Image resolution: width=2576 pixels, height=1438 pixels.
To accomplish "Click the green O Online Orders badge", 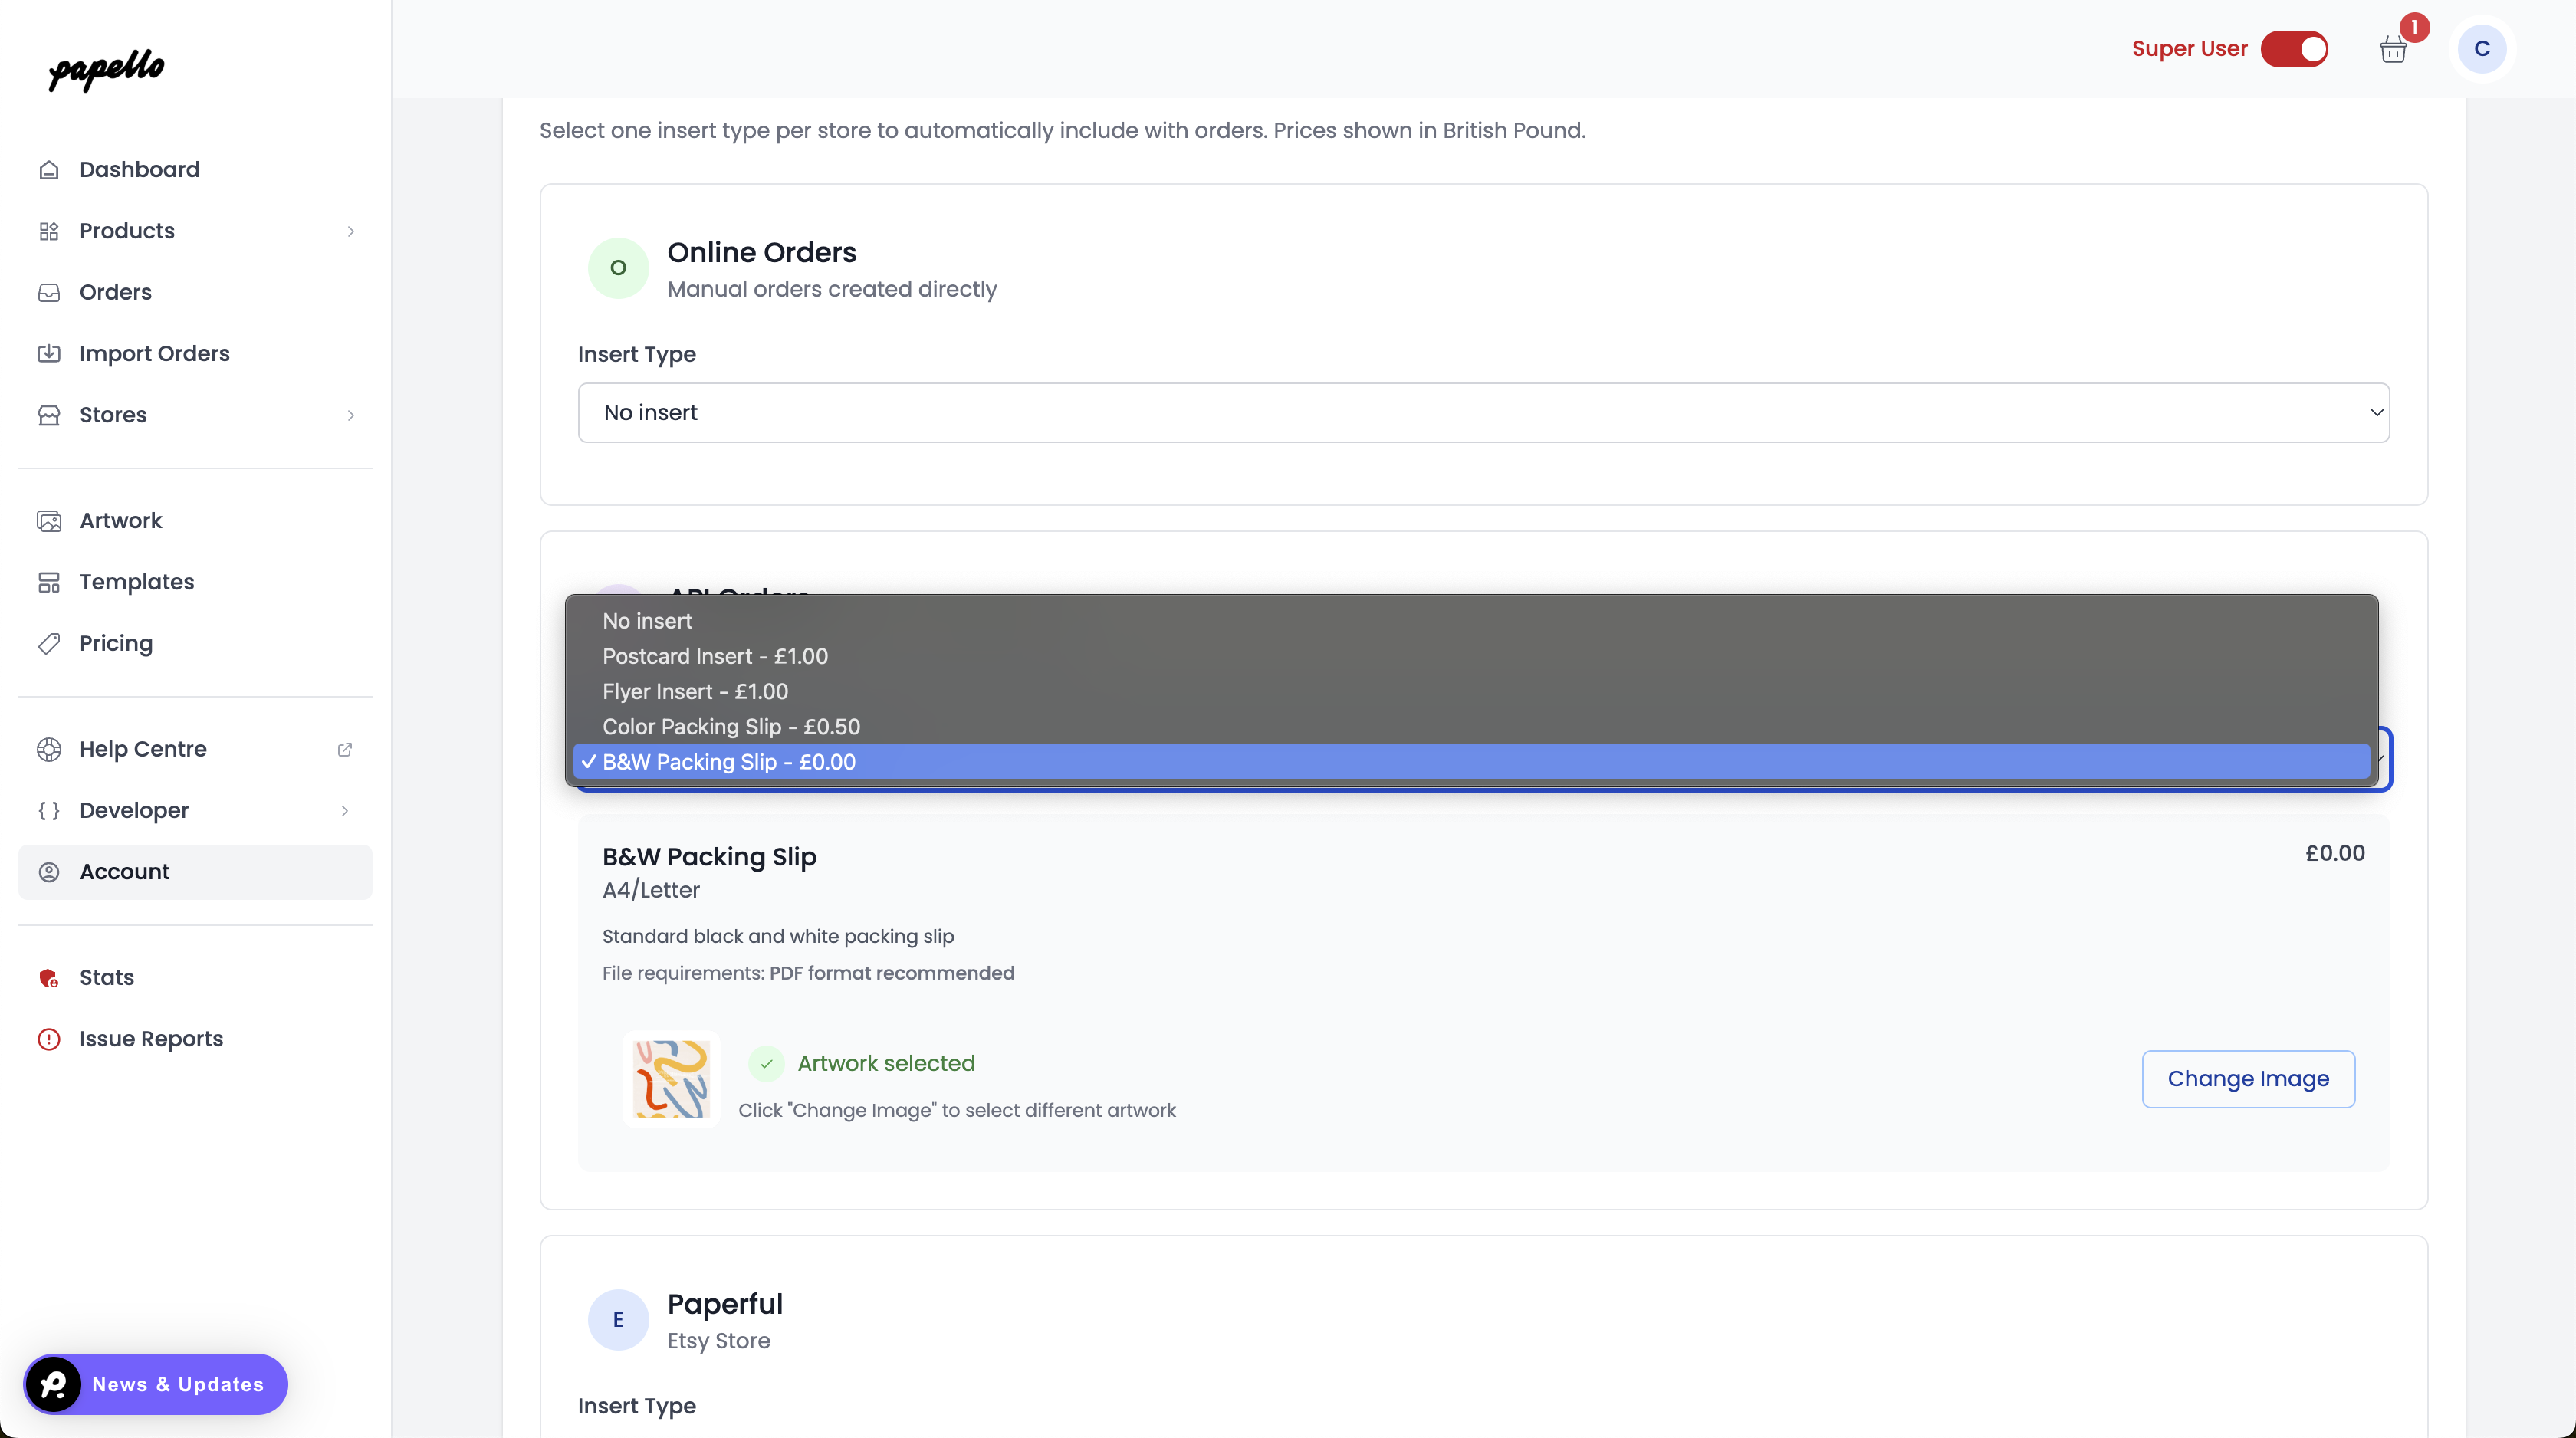I will point(618,268).
